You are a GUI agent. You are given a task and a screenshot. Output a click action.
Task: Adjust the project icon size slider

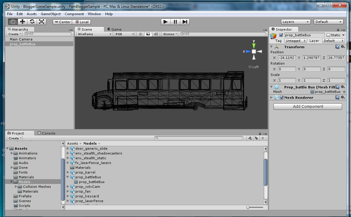(248, 207)
